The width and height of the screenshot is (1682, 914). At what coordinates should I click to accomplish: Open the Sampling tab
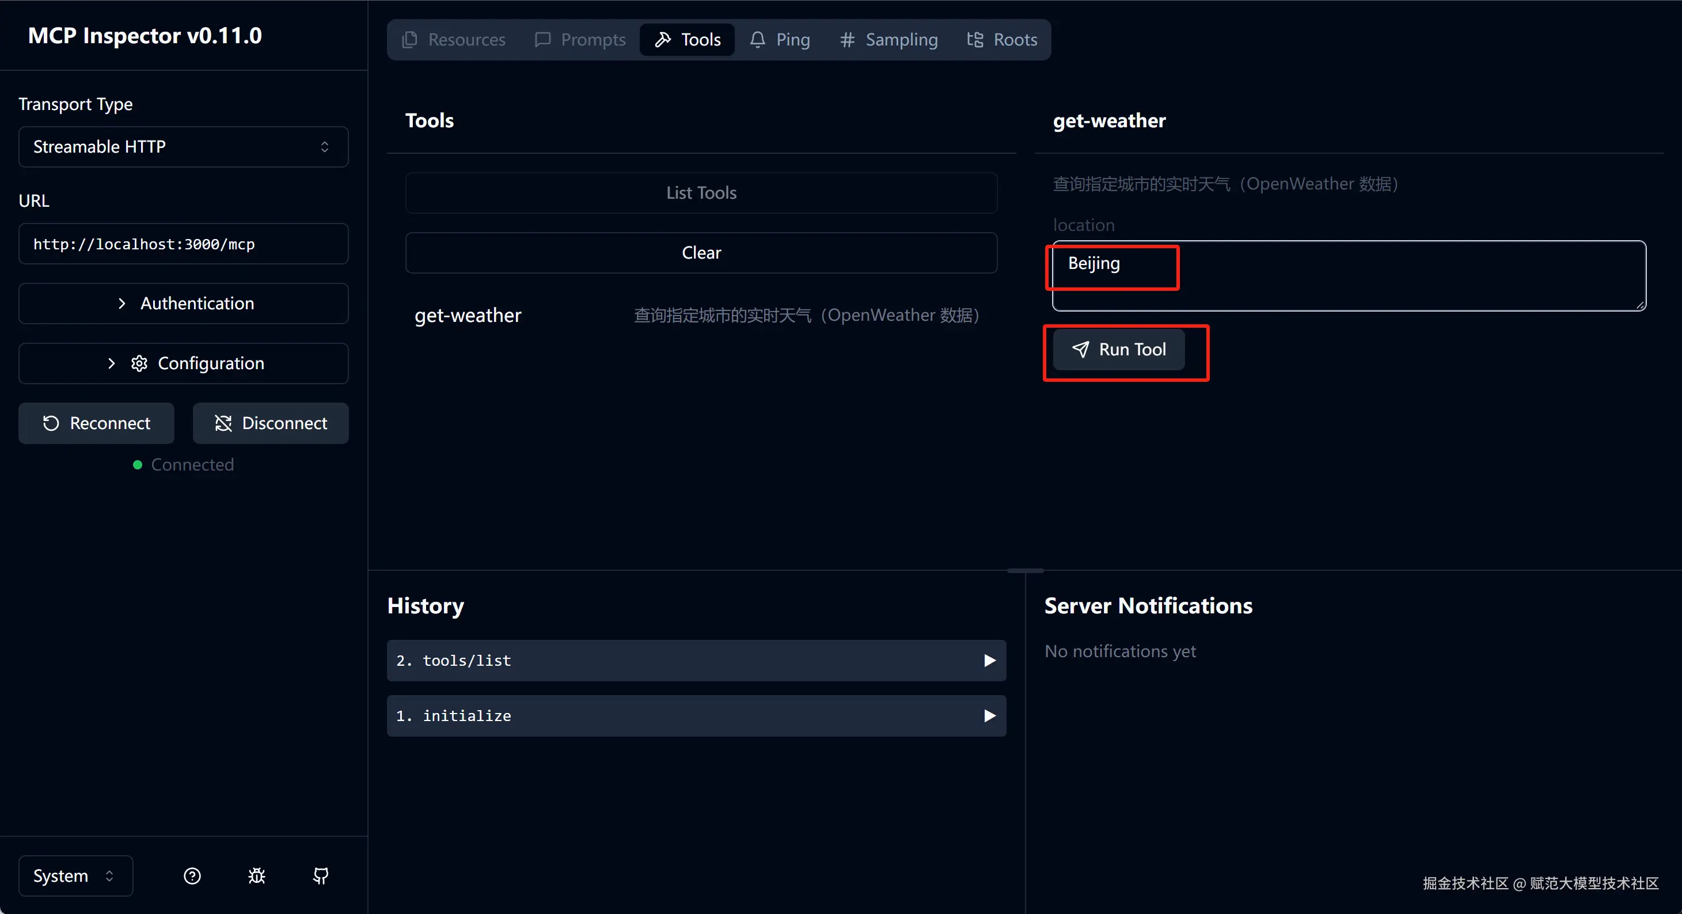tap(889, 40)
